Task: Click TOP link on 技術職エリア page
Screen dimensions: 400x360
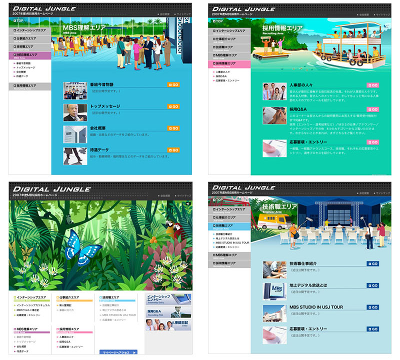Action: pos(218,199)
